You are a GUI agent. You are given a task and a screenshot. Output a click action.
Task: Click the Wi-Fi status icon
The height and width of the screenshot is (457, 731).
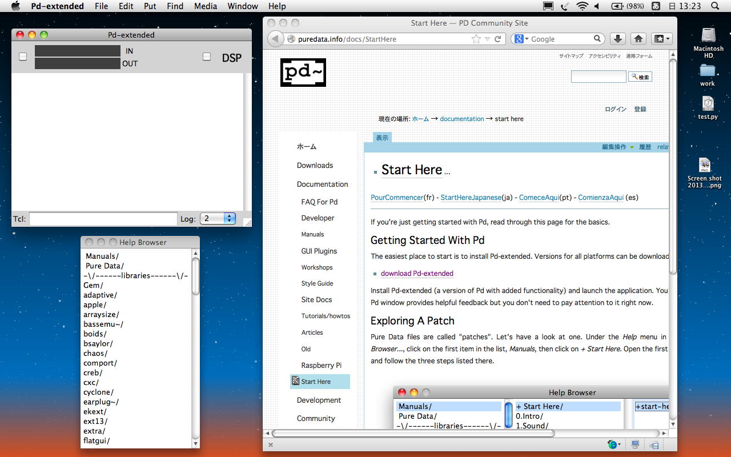pyautogui.click(x=583, y=6)
